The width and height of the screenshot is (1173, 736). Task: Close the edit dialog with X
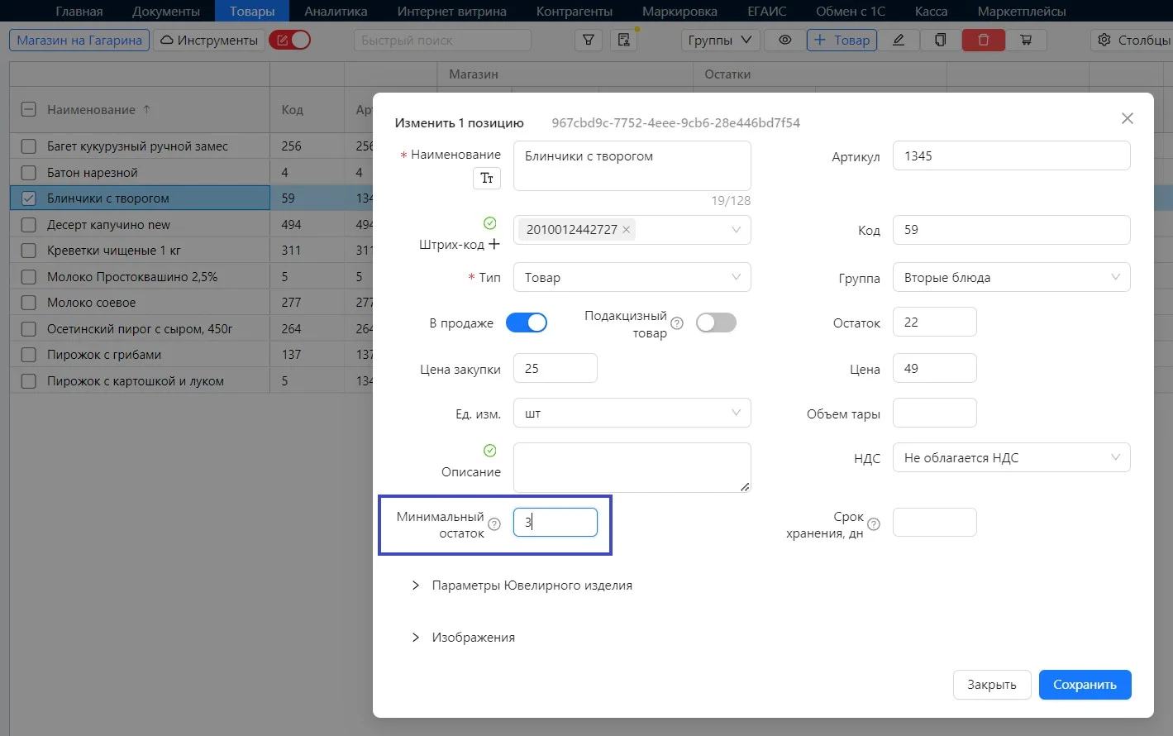coord(1127,118)
